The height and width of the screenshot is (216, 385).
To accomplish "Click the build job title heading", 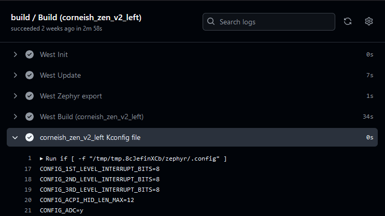I will [x=76, y=17].
